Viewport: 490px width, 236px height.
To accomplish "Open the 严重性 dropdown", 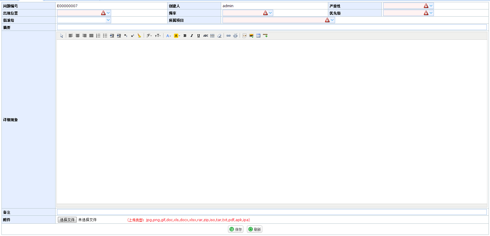I will 431,6.
